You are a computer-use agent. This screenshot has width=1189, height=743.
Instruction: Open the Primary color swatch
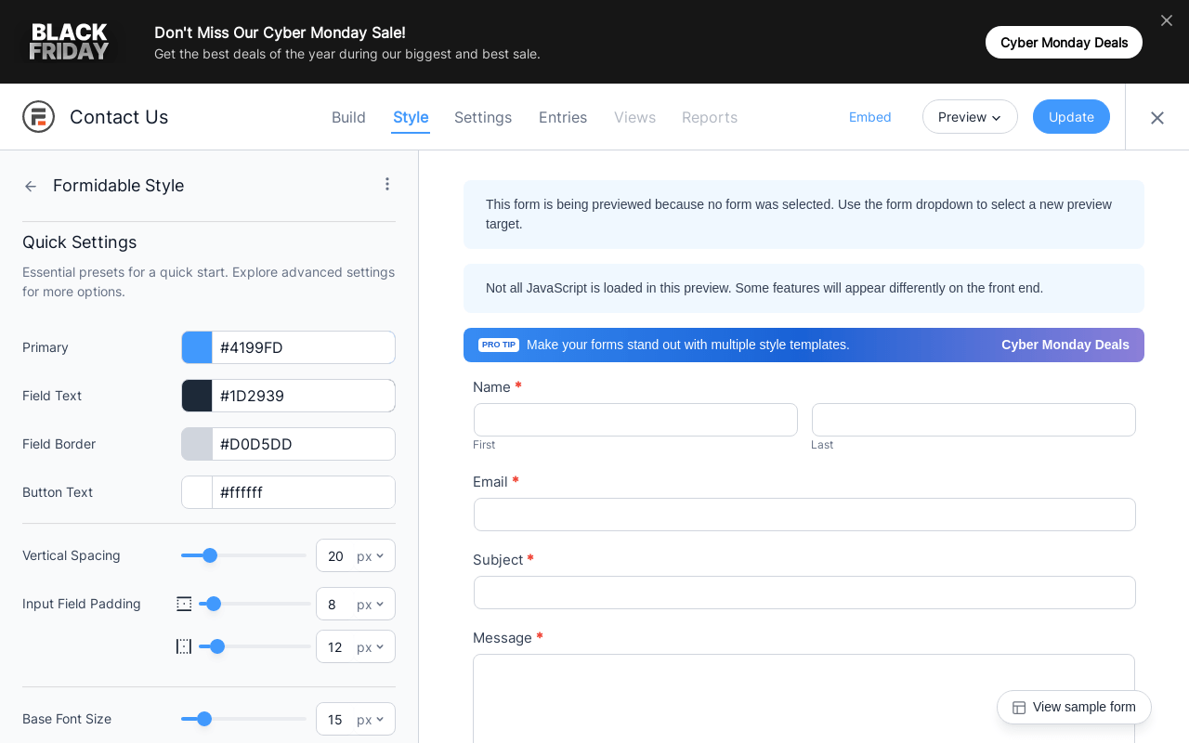197,347
